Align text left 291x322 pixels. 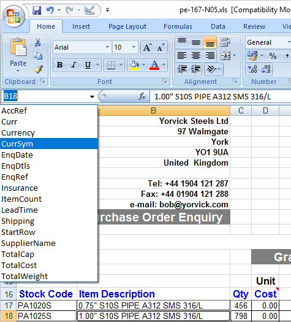(x=182, y=55)
